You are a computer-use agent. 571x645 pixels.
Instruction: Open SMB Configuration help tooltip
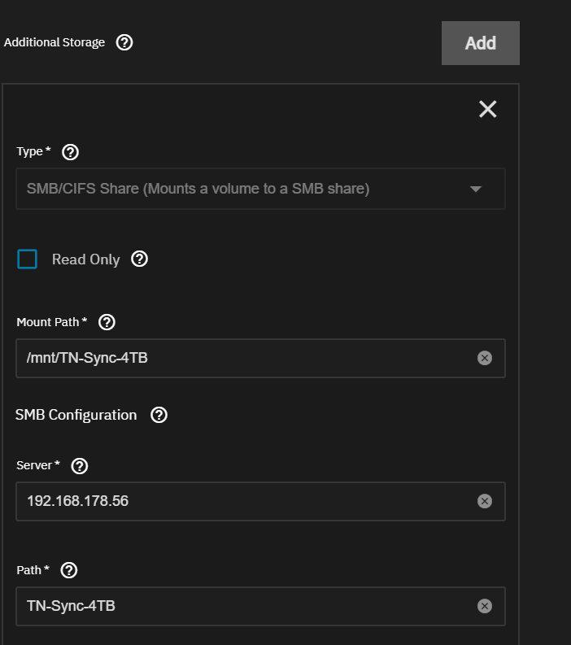tap(159, 415)
